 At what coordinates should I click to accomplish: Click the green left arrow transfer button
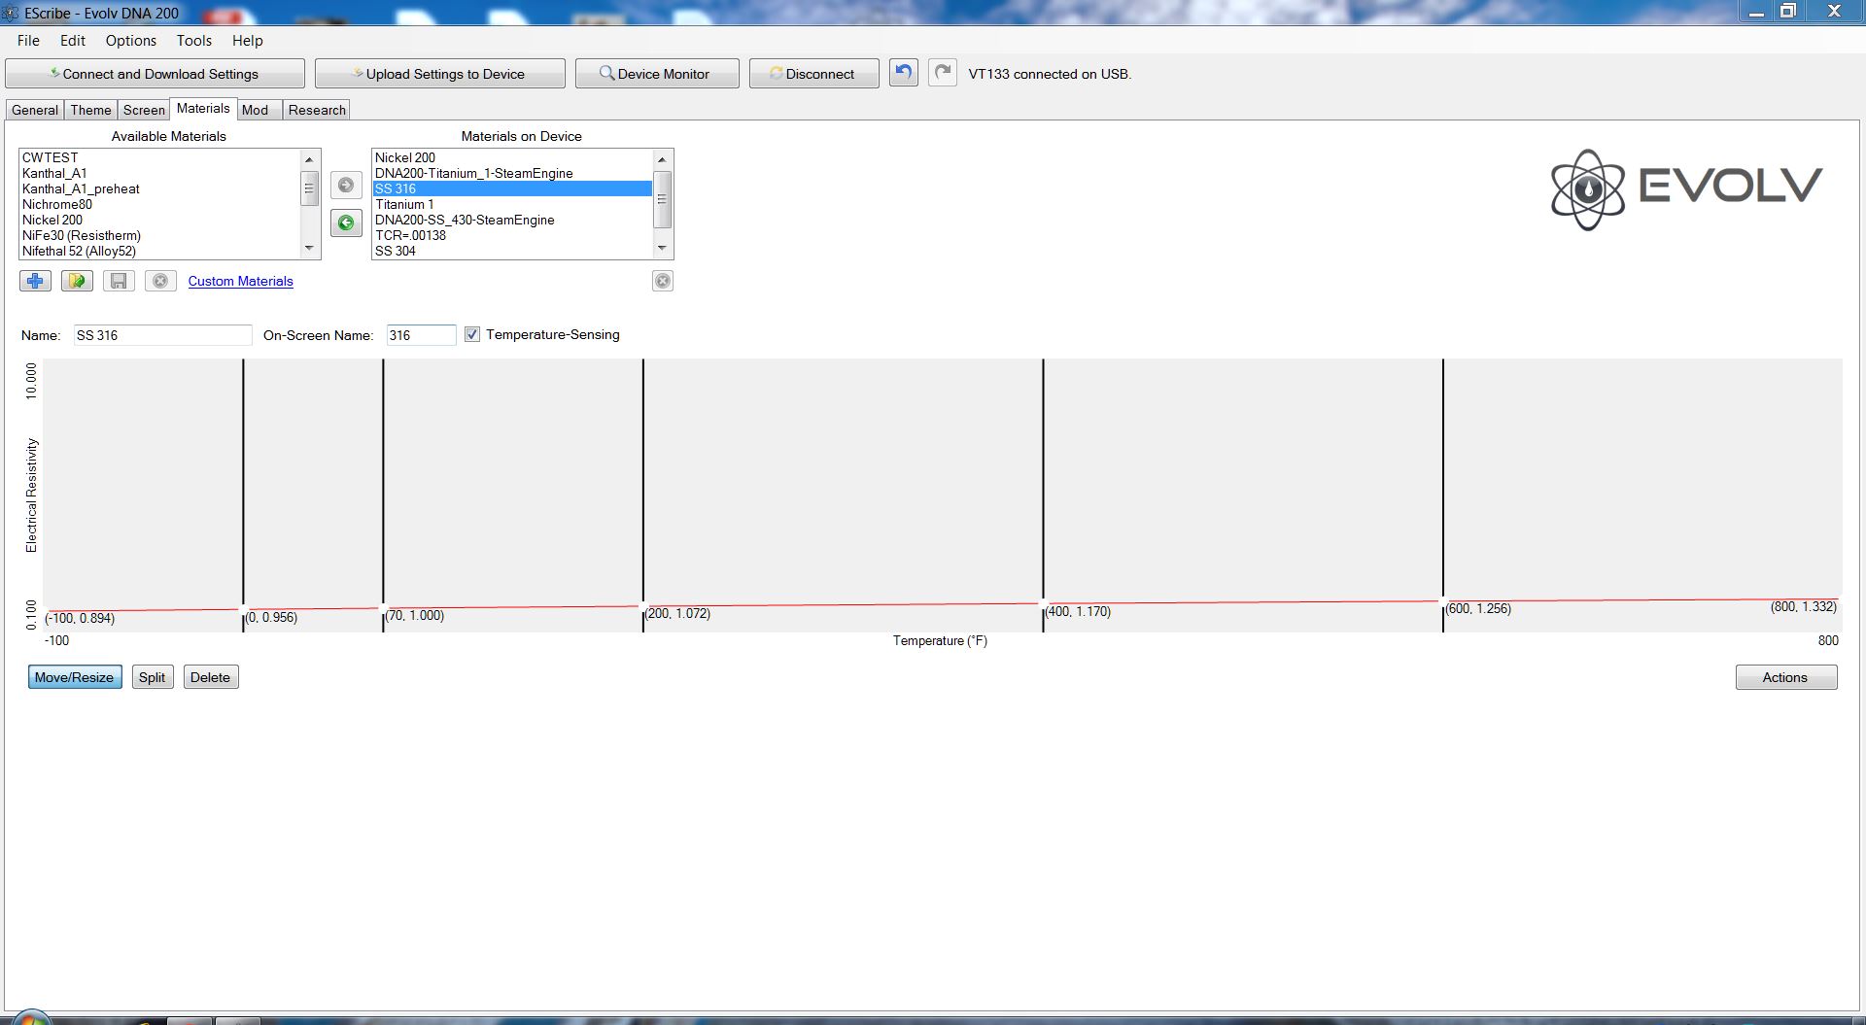pyautogui.click(x=346, y=222)
